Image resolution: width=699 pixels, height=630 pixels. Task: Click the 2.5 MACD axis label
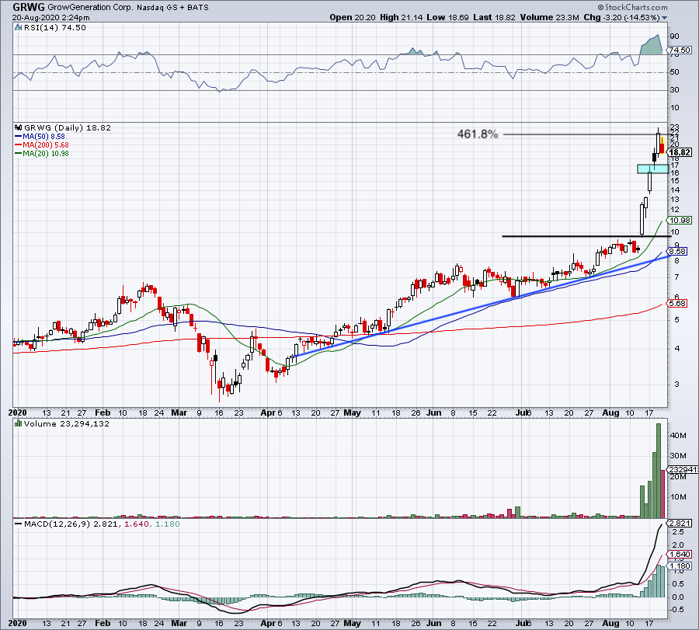677,532
